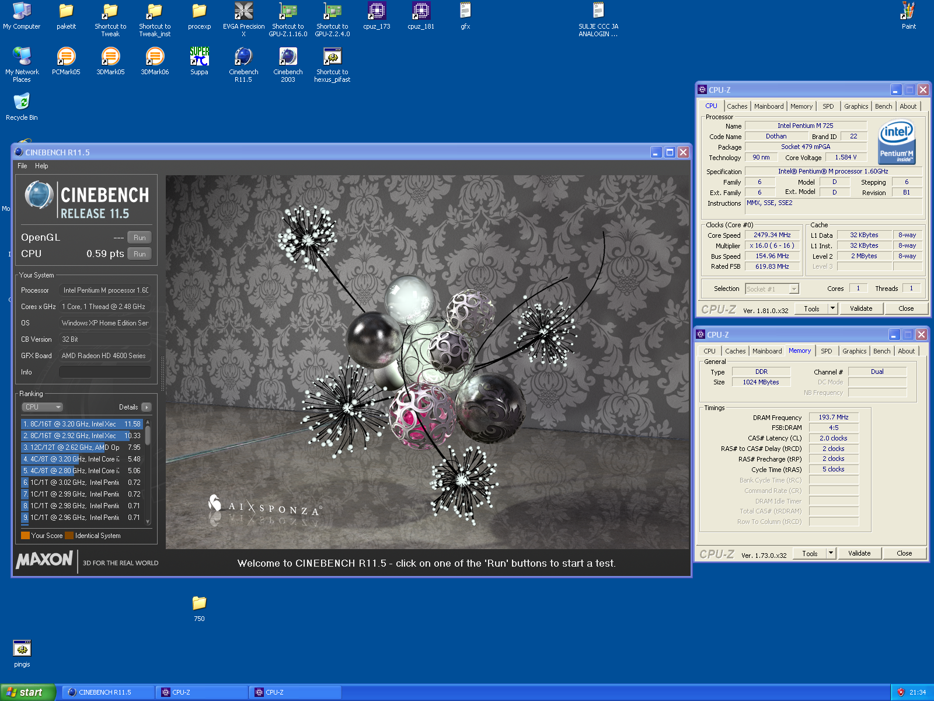Image resolution: width=934 pixels, height=701 pixels.
Task: Open gfx text file icon
Action: coord(465,16)
